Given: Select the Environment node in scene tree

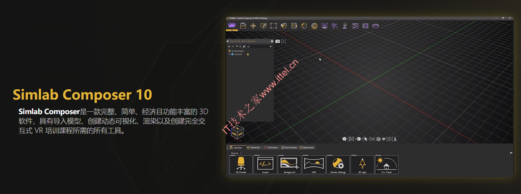Looking at the screenshot, I should [x=236, y=51].
